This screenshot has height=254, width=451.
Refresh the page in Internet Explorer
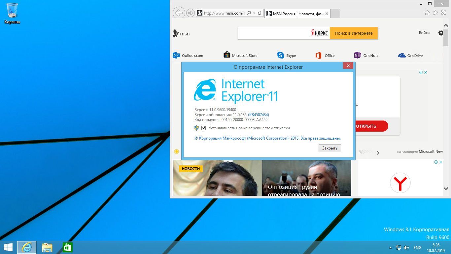260,13
